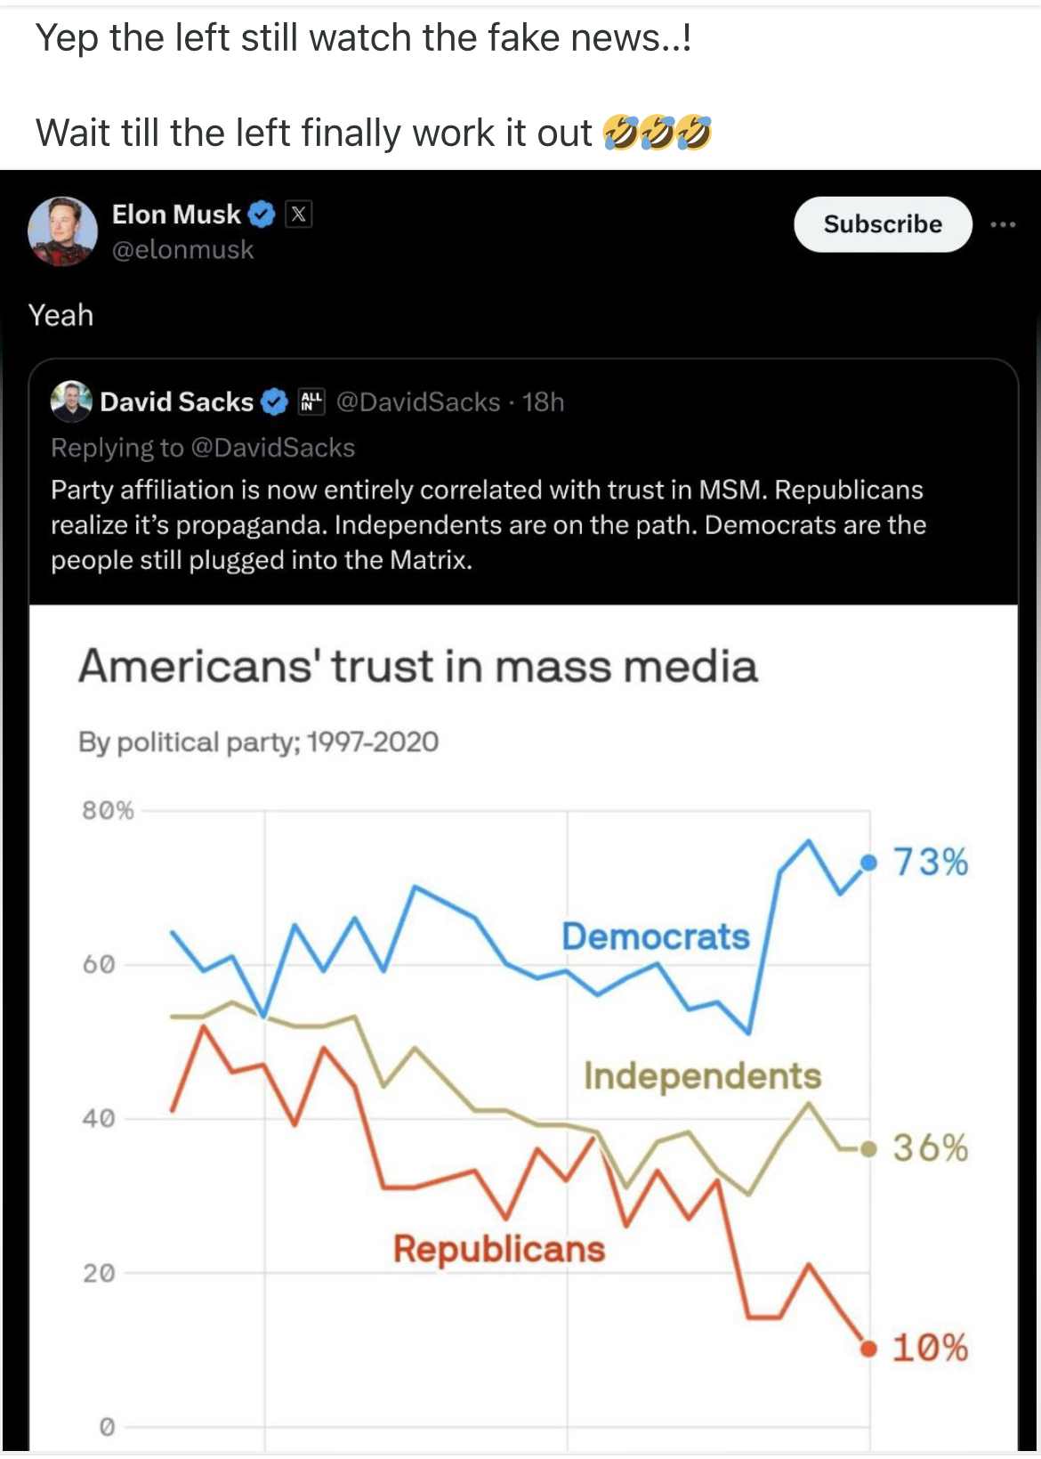
Task: Click the tan Independents 36% endpoint dot
Action: 869,1149
